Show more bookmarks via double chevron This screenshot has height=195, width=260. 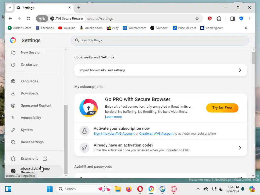[246, 28]
